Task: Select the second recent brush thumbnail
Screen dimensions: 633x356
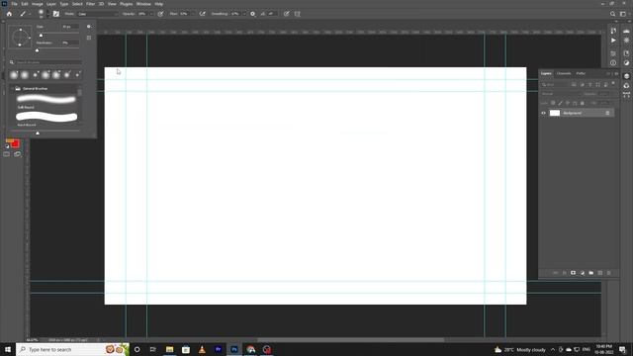Action: pyautogui.click(x=25, y=75)
